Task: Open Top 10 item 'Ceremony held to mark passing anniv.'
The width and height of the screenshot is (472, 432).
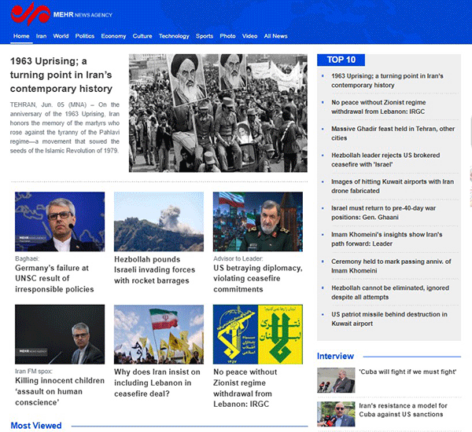Action: click(x=391, y=266)
